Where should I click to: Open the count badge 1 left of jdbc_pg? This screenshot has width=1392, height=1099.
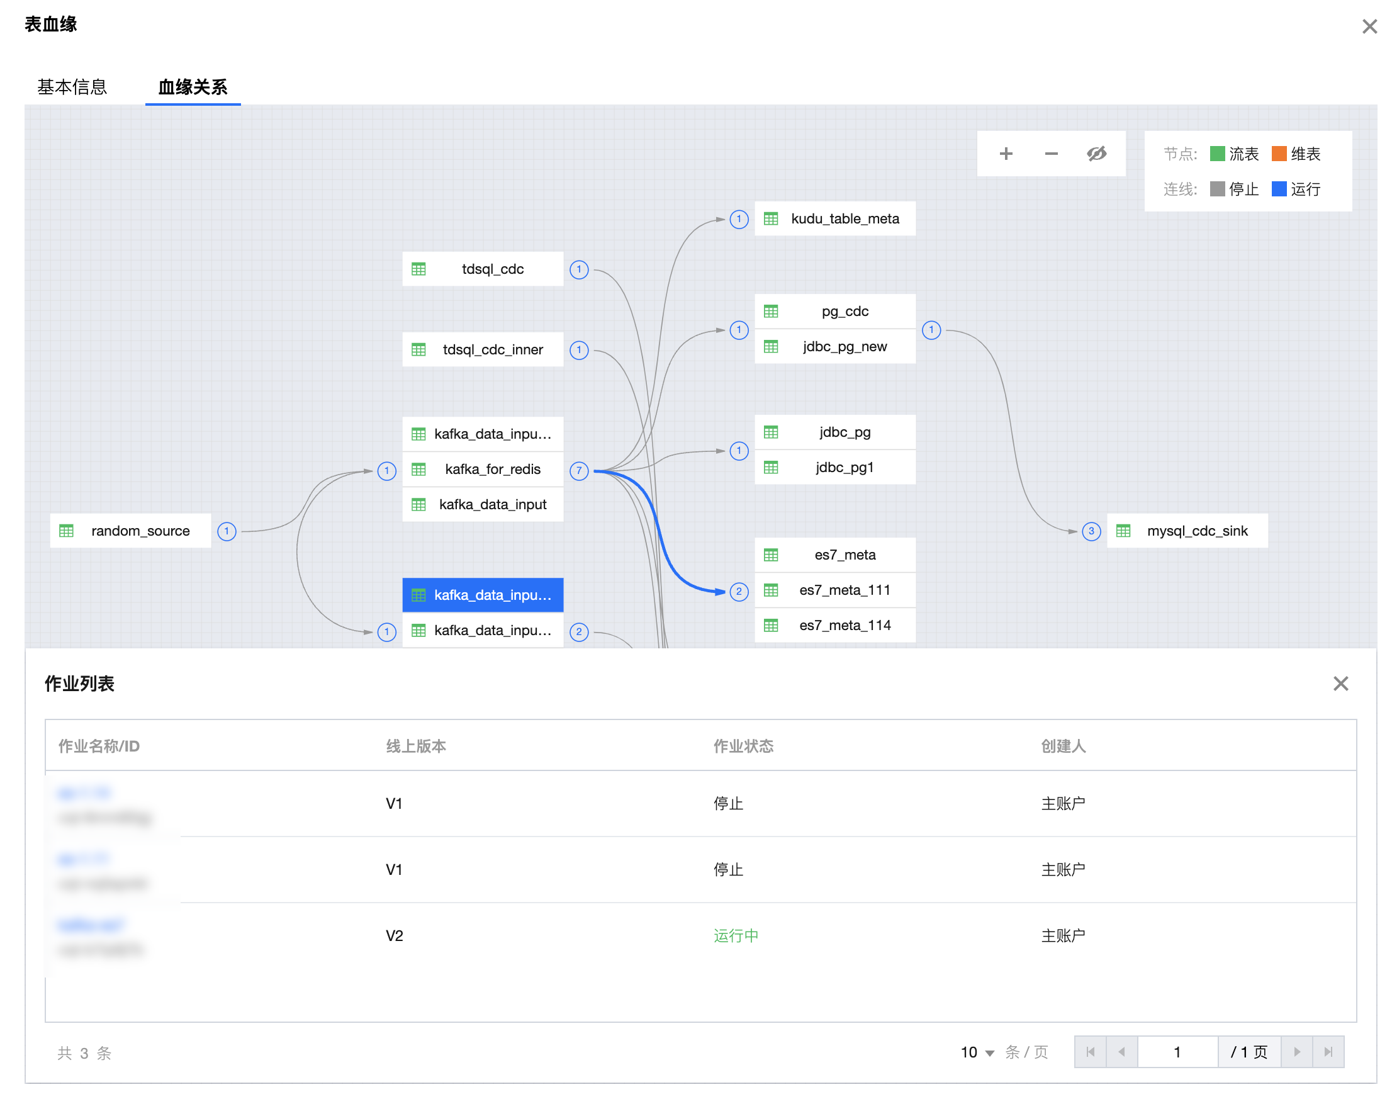point(738,451)
